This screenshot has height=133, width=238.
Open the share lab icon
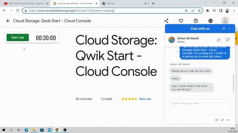click(x=166, y=21)
